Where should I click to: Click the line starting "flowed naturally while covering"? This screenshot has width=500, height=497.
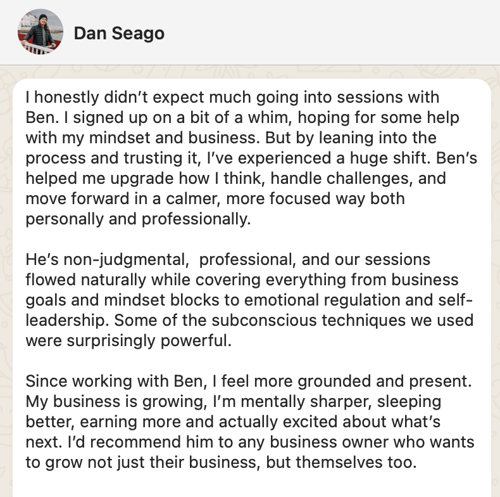242,280
